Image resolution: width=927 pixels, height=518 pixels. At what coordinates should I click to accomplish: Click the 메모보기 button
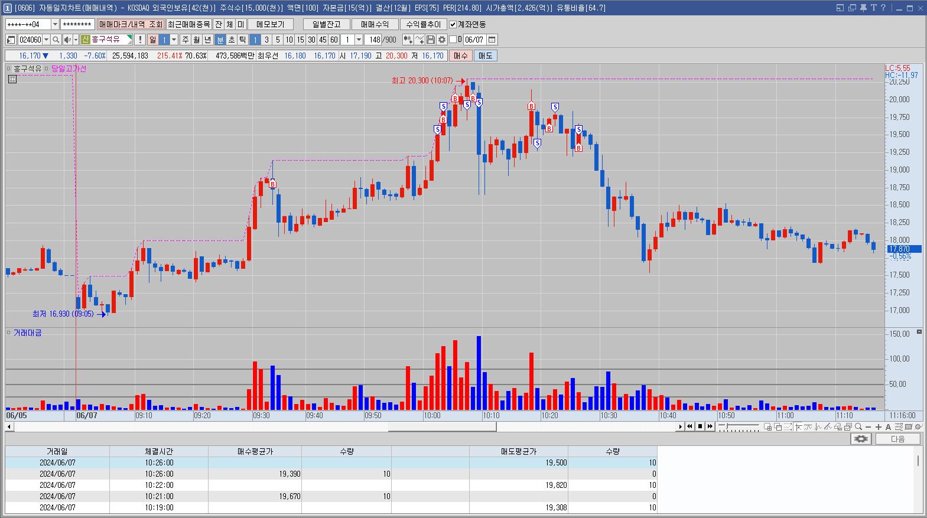click(271, 24)
